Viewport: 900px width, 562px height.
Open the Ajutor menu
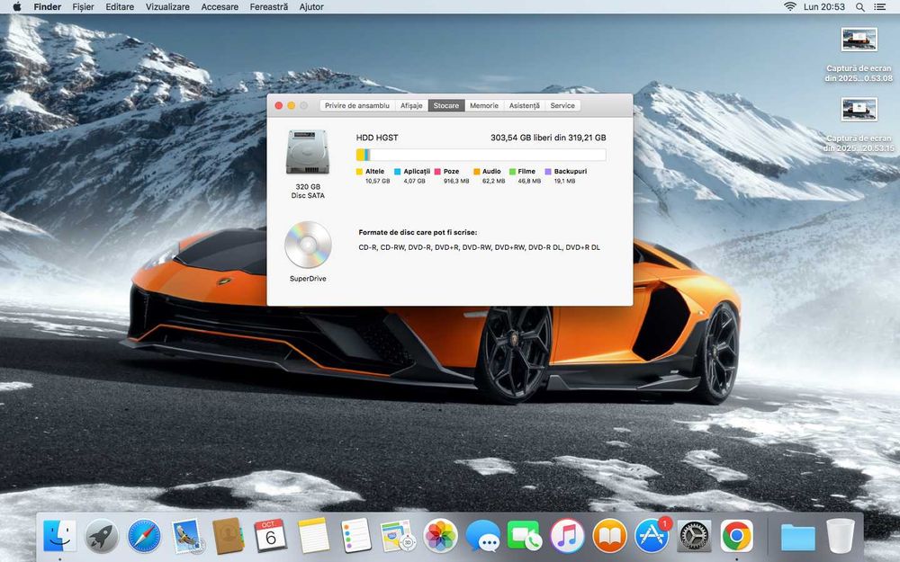coord(311,7)
